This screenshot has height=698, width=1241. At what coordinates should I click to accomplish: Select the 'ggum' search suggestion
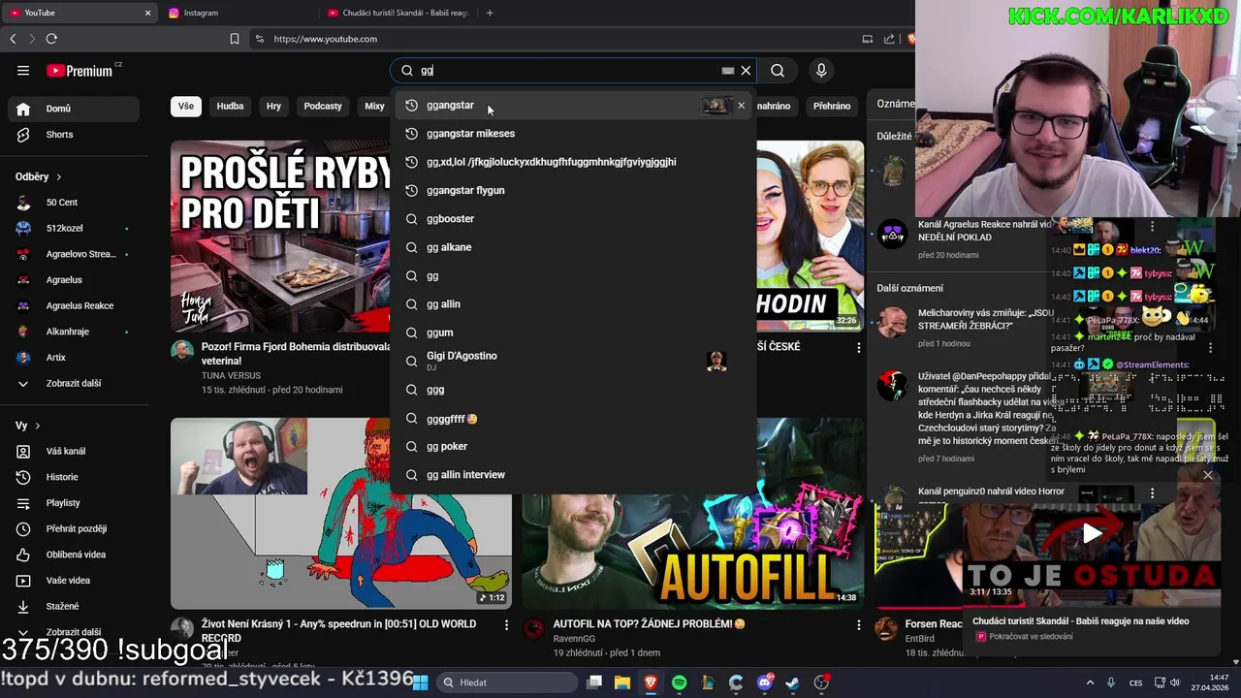pos(573,333)
